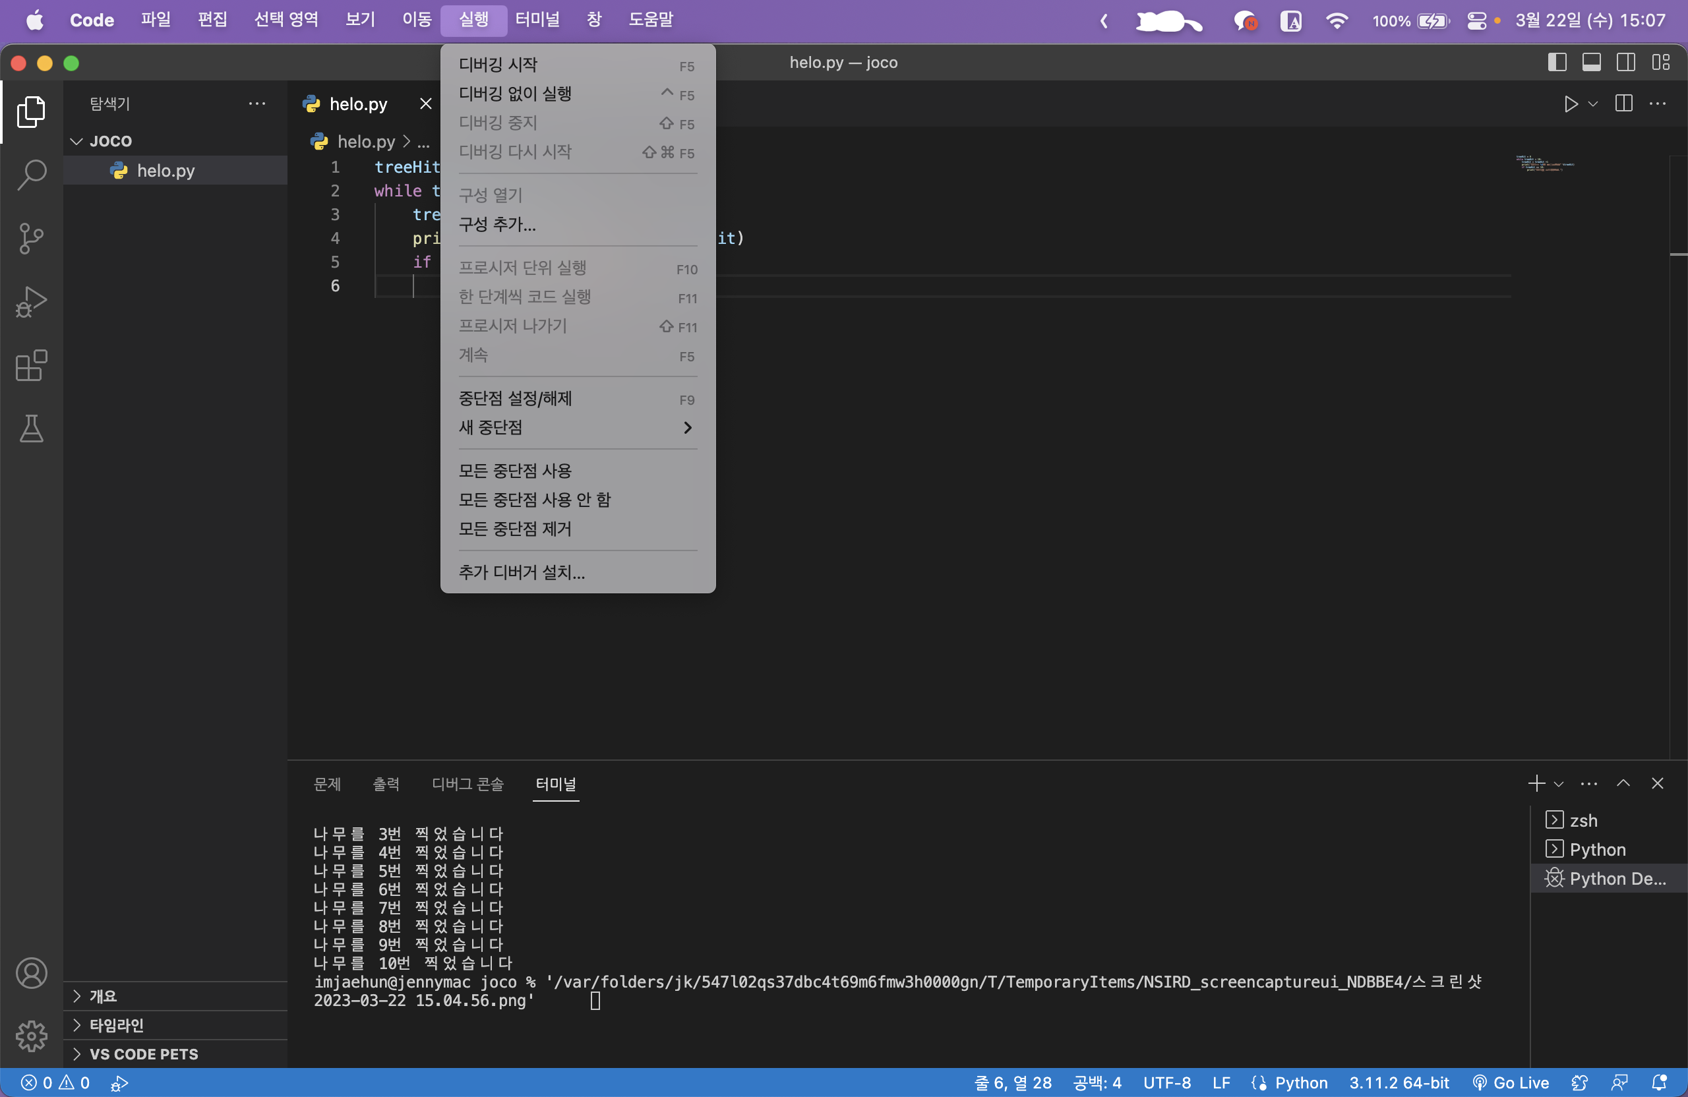Open the Extensions view
Viewport: 1688px width, 1097px height.
31,366
